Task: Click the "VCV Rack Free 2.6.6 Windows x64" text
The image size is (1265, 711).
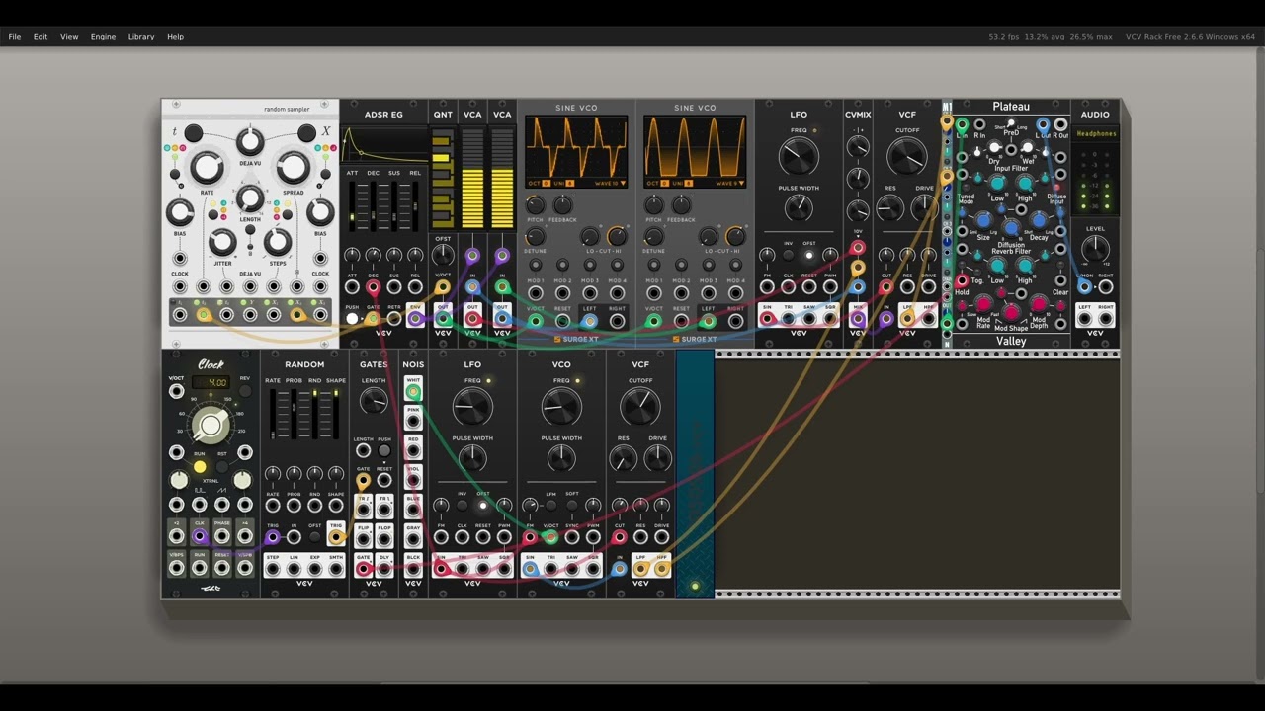Action: [x=1191, y=37]
